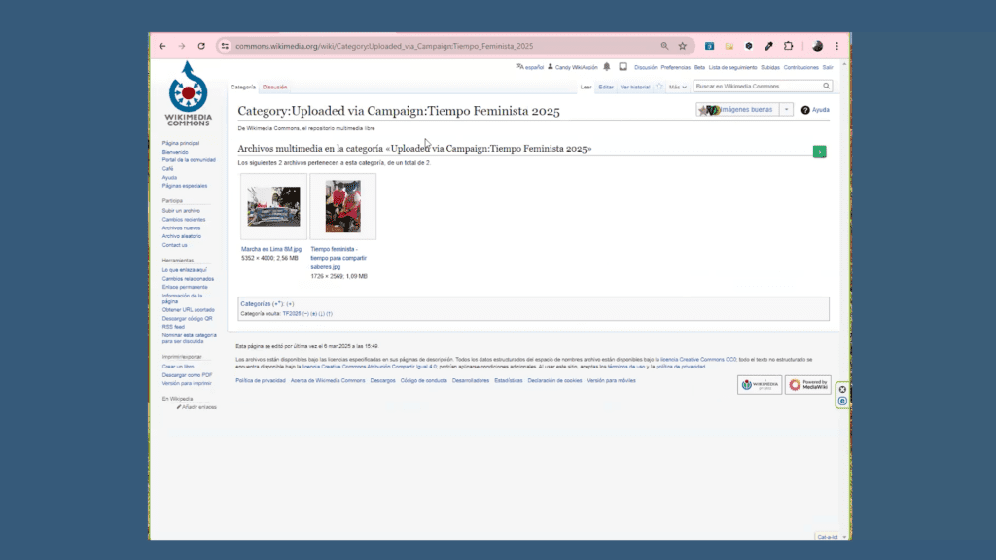Viewport: 996px width, 560px height.
Task: Click Descargar código QR link
Action: coord(188,319)
